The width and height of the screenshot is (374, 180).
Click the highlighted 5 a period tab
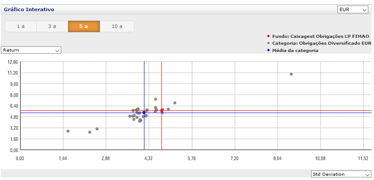[x=84, y=26]
